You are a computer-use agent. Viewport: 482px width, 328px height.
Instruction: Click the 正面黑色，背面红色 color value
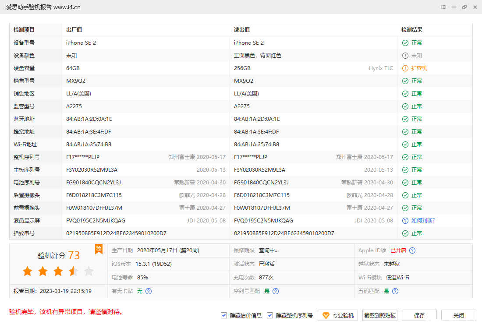click(x=258, y=56)
